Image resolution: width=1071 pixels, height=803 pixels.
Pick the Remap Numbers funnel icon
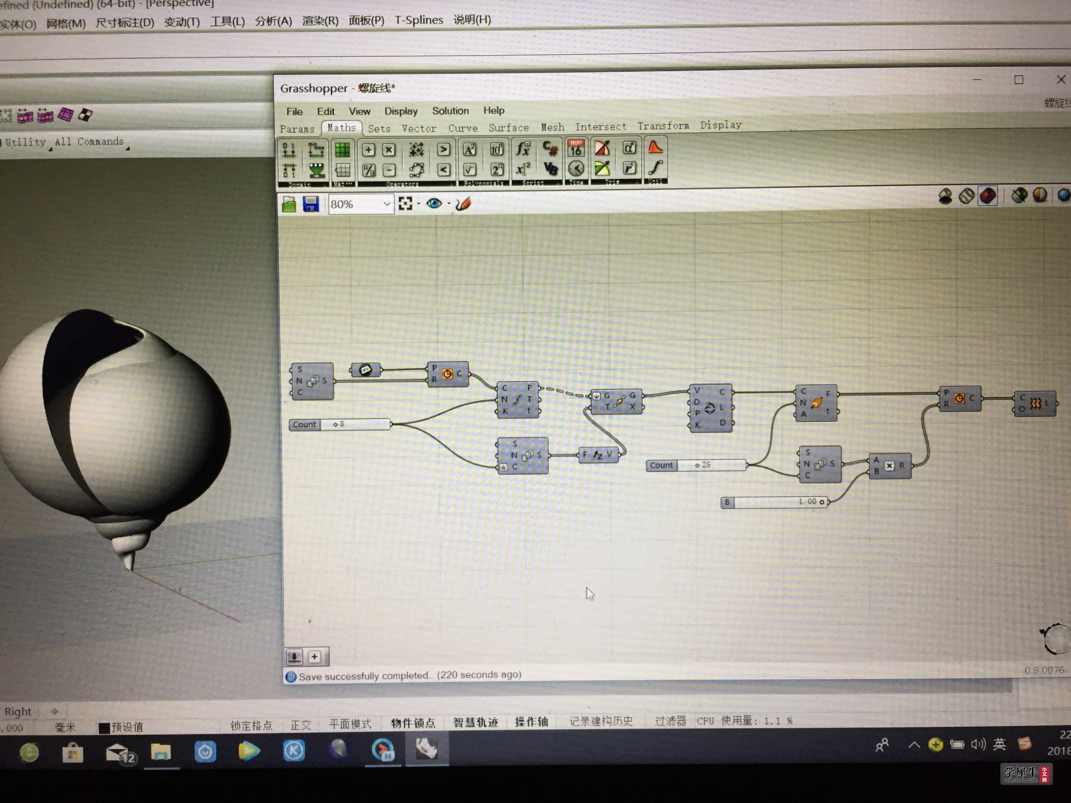[x=316, y=170]
